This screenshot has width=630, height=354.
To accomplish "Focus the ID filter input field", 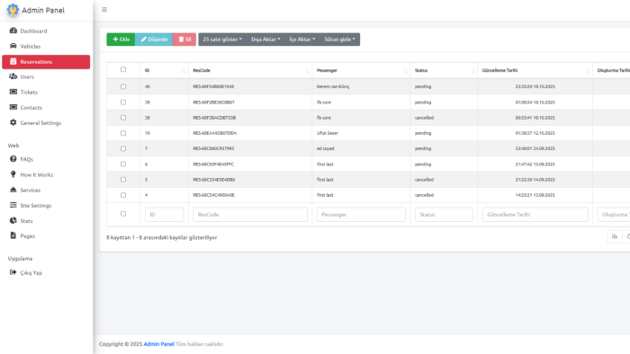I will pyautogui.click(x=164, y=215).
